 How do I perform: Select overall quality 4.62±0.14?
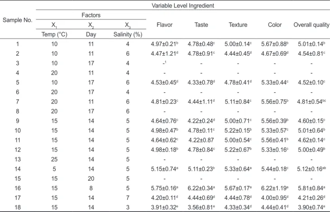click(311, 140)
